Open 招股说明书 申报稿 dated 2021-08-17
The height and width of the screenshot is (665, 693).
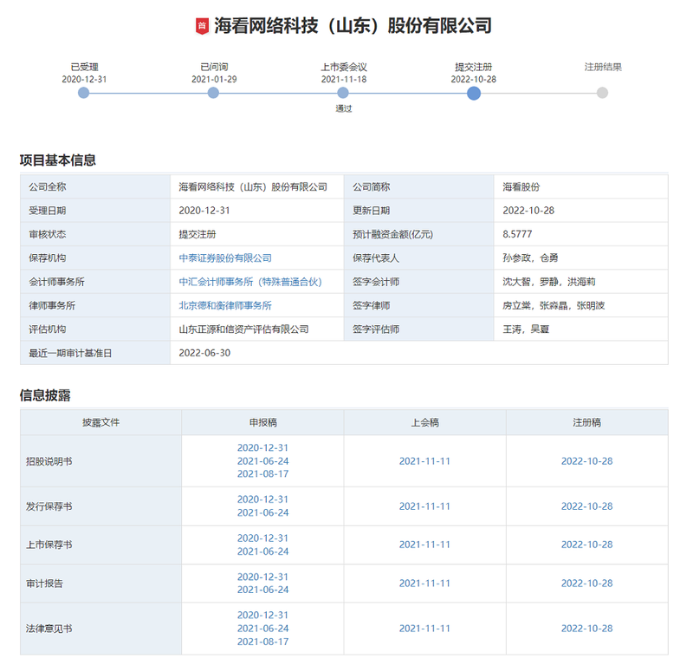pos(263,474)
